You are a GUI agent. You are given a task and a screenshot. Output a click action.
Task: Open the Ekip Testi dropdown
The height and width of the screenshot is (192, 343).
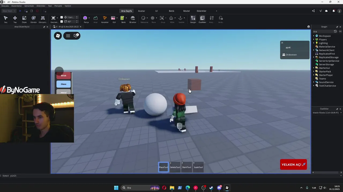9,11
